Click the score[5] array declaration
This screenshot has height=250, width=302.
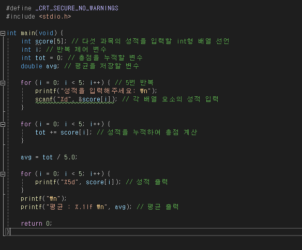click(51, 41)
